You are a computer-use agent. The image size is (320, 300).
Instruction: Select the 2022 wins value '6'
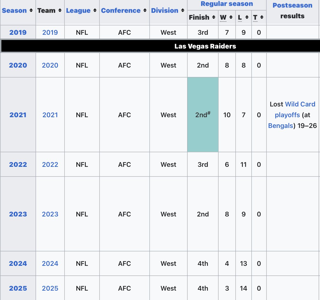(x=227, y=164)
